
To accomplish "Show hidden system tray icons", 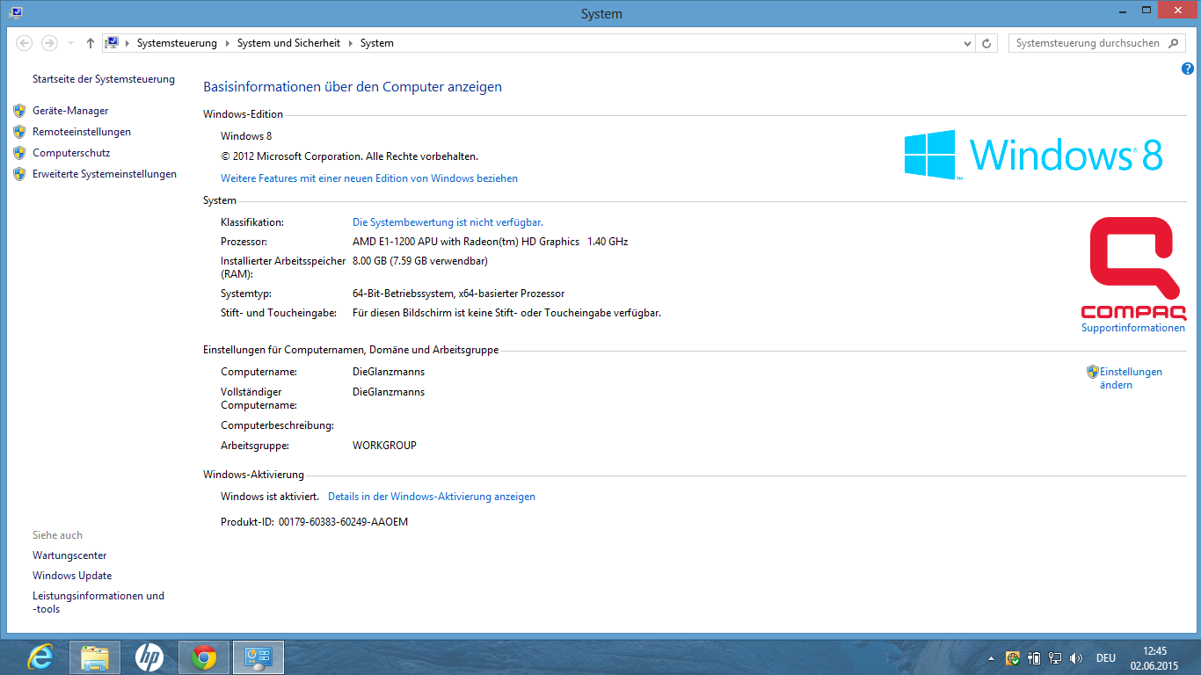I will tap(992, 658).
